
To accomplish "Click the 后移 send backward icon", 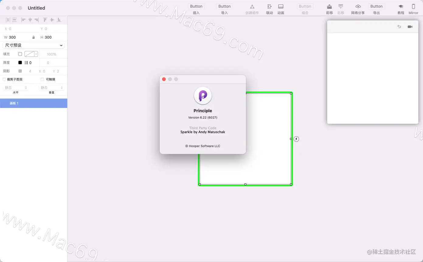I will [341, 6].
